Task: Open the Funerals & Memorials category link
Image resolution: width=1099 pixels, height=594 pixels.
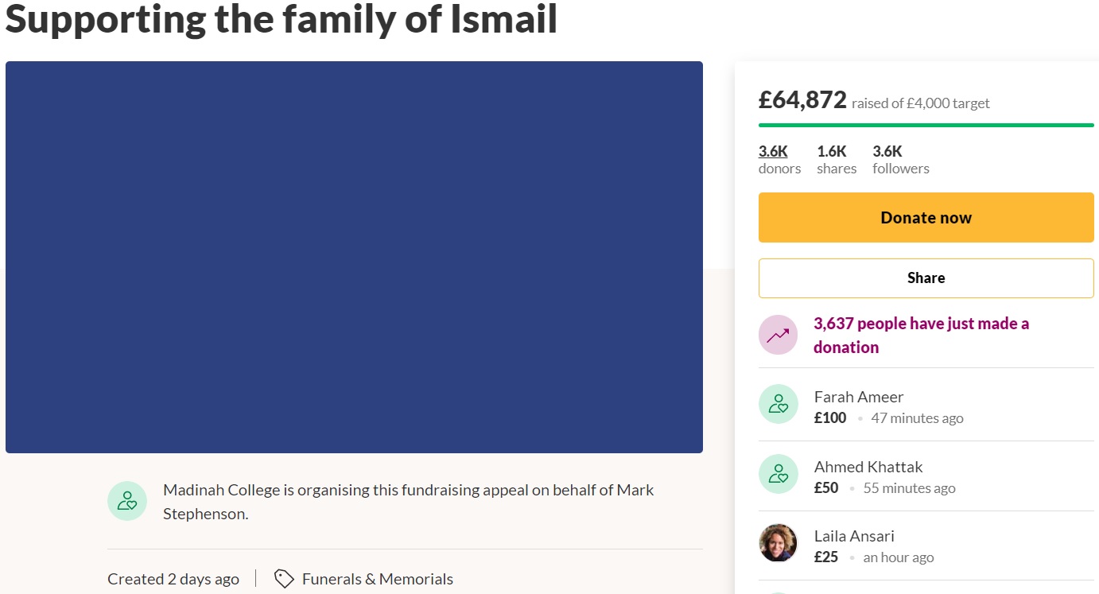Action: pos(377,579)
